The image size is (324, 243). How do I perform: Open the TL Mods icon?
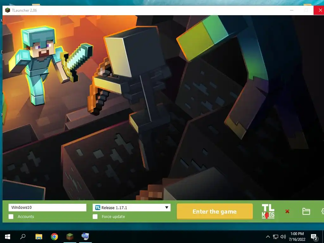pos(268,211)
